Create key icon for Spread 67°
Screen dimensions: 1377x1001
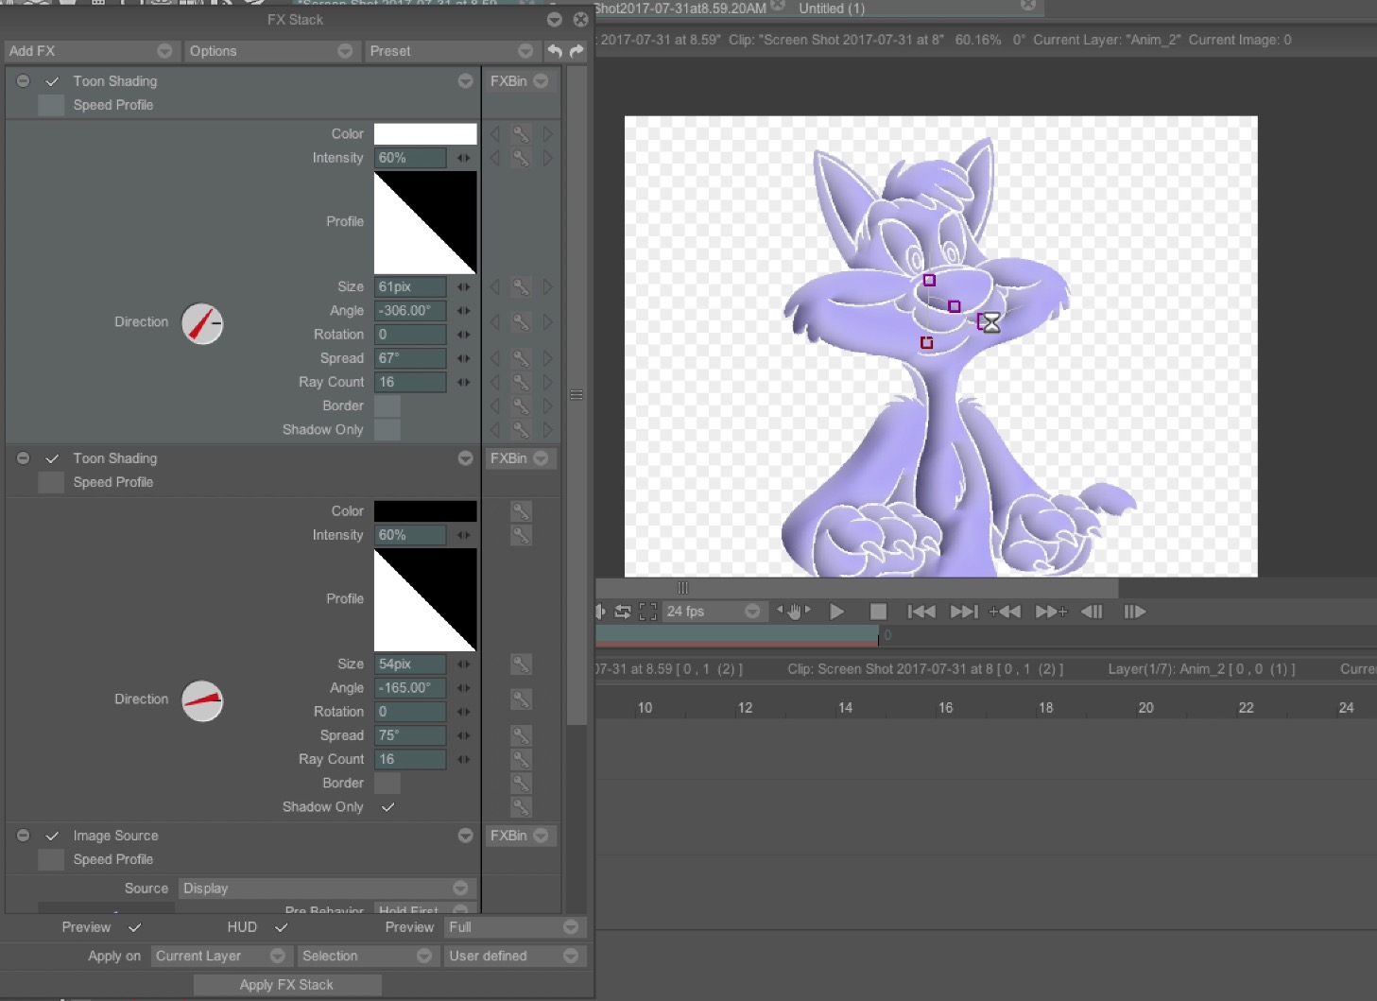(x=521, y=358)
